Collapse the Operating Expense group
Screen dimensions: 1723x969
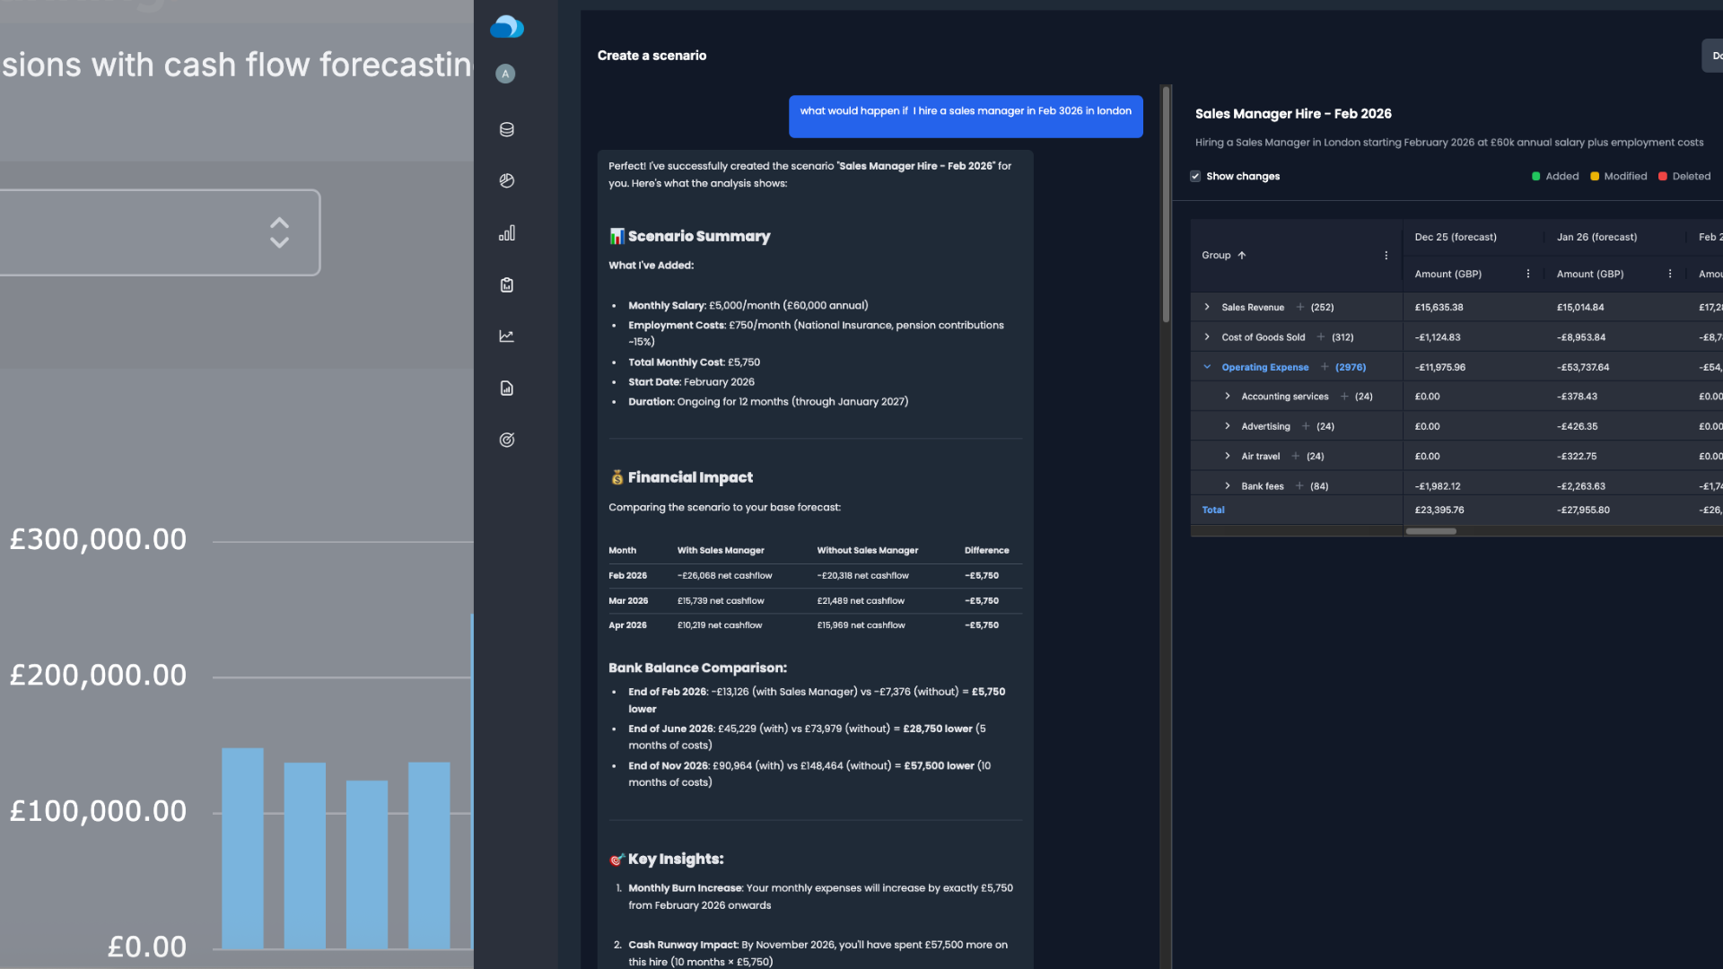1207,367
